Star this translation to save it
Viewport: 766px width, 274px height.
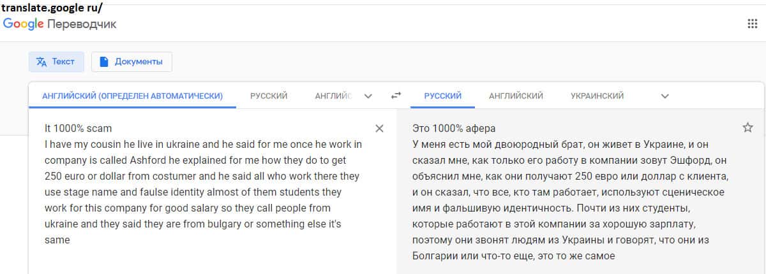click(747, 128)
